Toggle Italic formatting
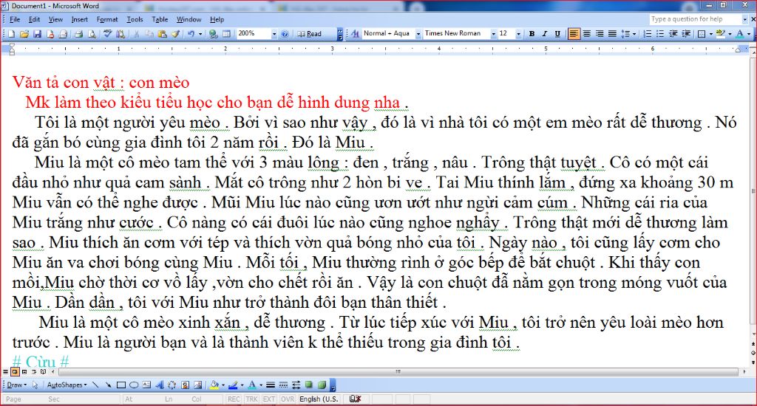 tap(545, 34)
